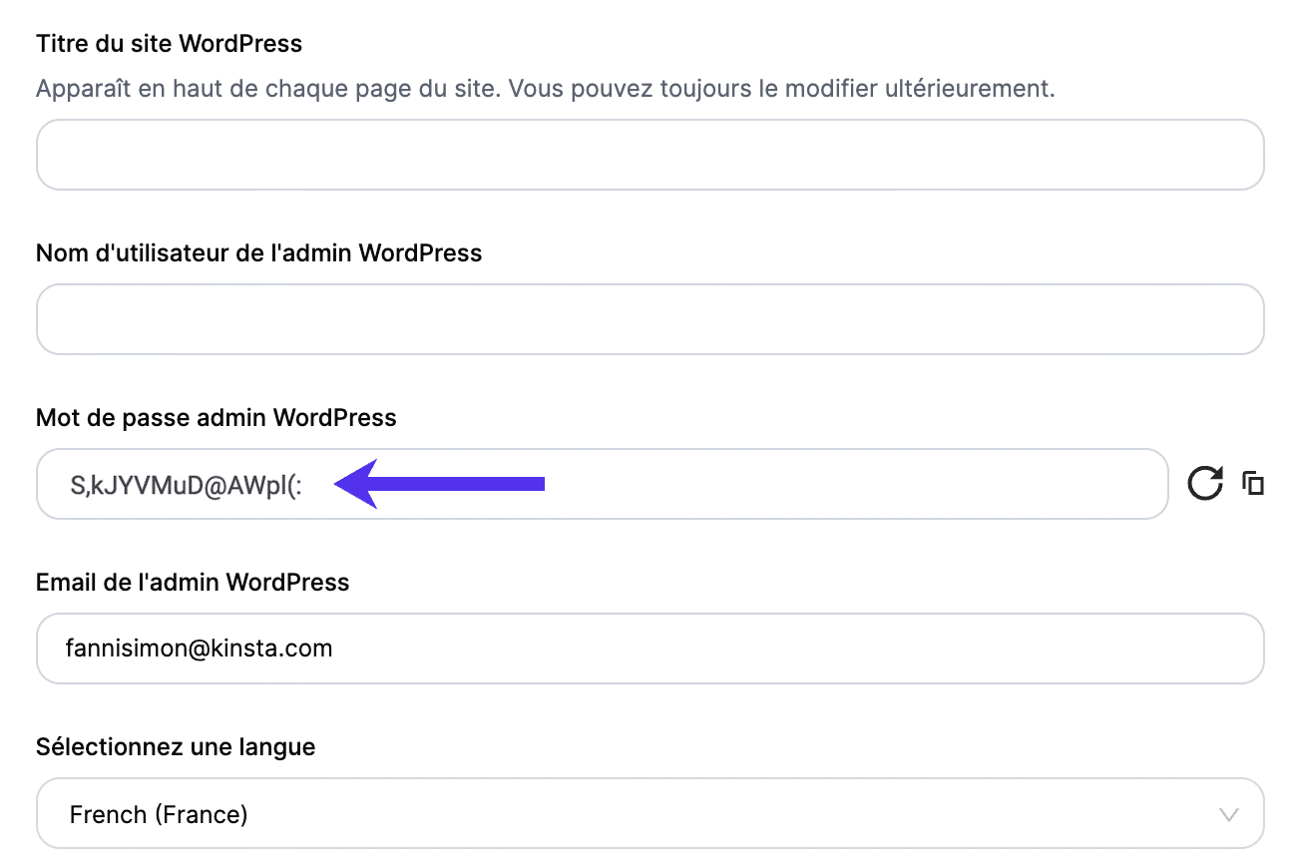The image size is (1299, 865).
Task: Copy the generated password to clipboard
Action: tap(1253, 484)
